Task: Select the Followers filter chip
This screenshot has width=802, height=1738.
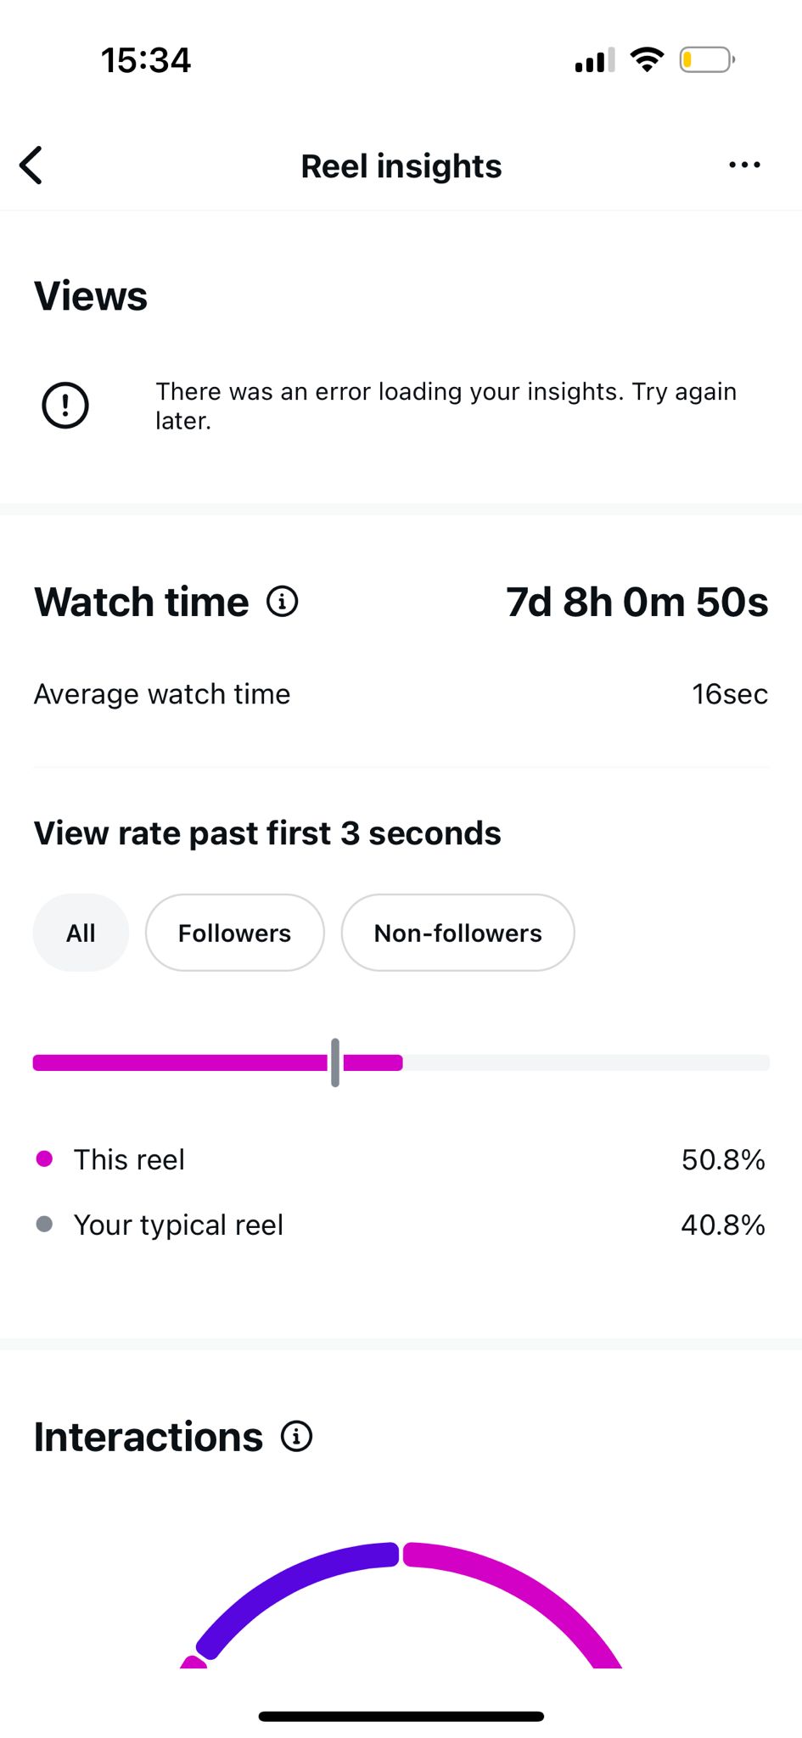Action: [x=234, y=933]
